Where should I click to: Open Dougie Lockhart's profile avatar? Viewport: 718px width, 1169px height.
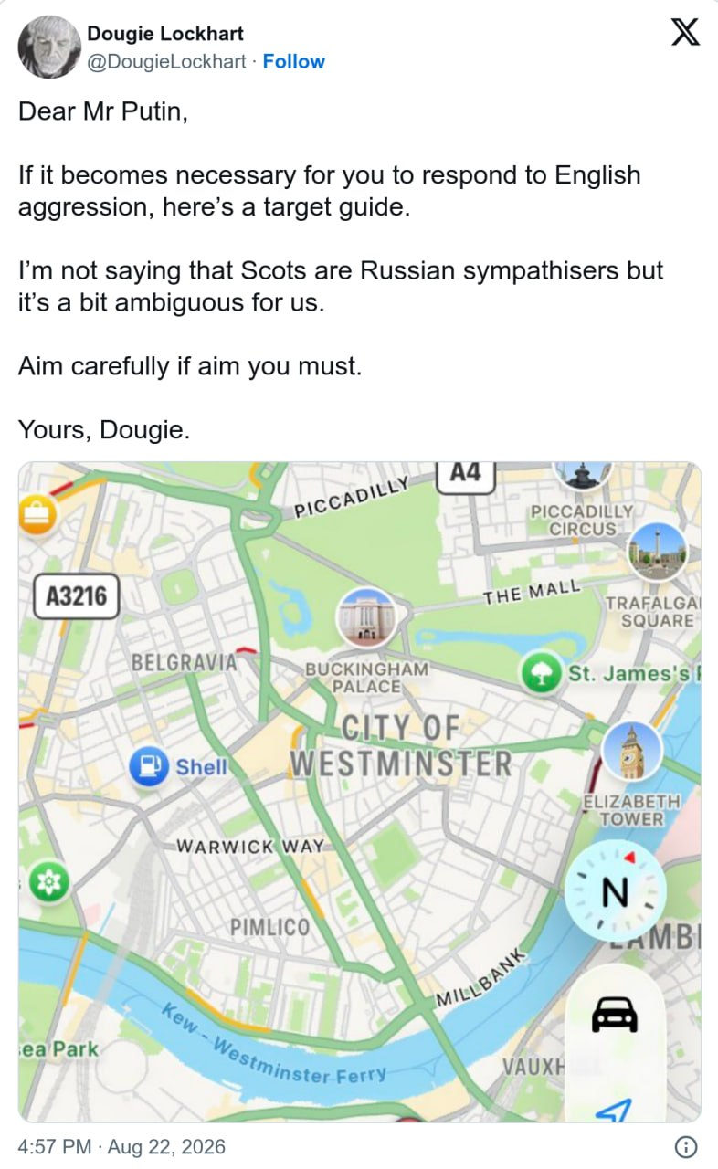(x=48, y=47)
